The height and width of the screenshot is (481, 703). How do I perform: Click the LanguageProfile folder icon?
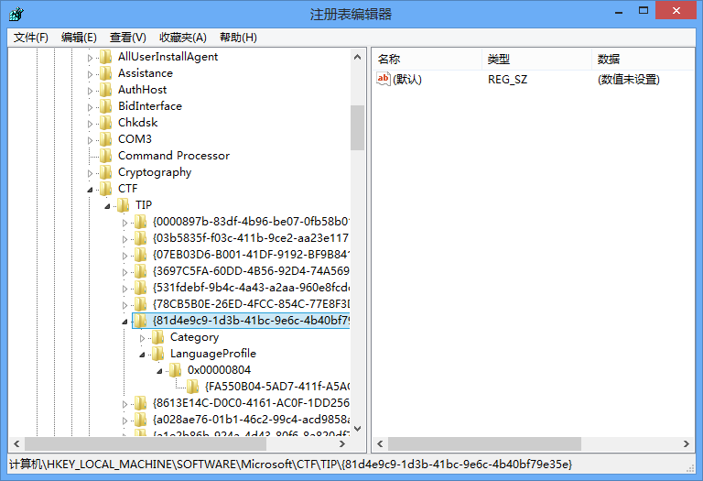(158, 354)
